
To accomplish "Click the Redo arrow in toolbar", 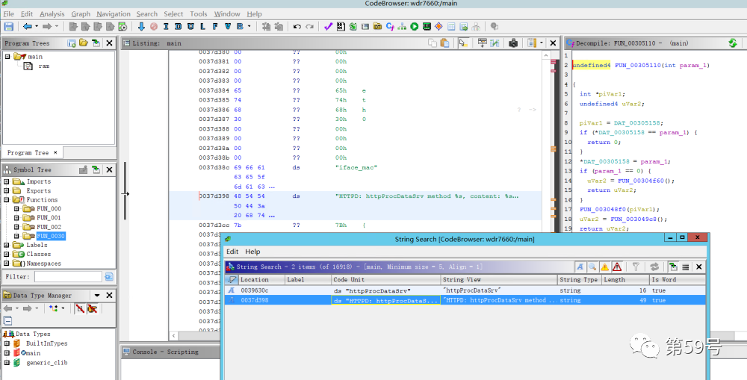I will coord(310,27).
